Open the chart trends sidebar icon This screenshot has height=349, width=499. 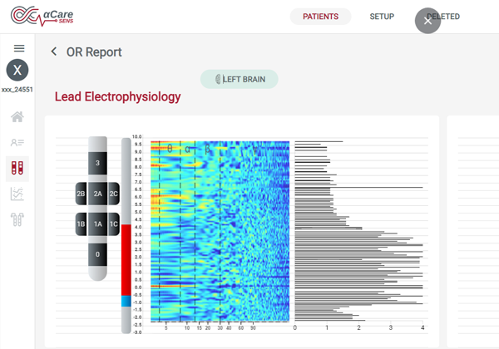pyautogui.click(x=17, y=194)
